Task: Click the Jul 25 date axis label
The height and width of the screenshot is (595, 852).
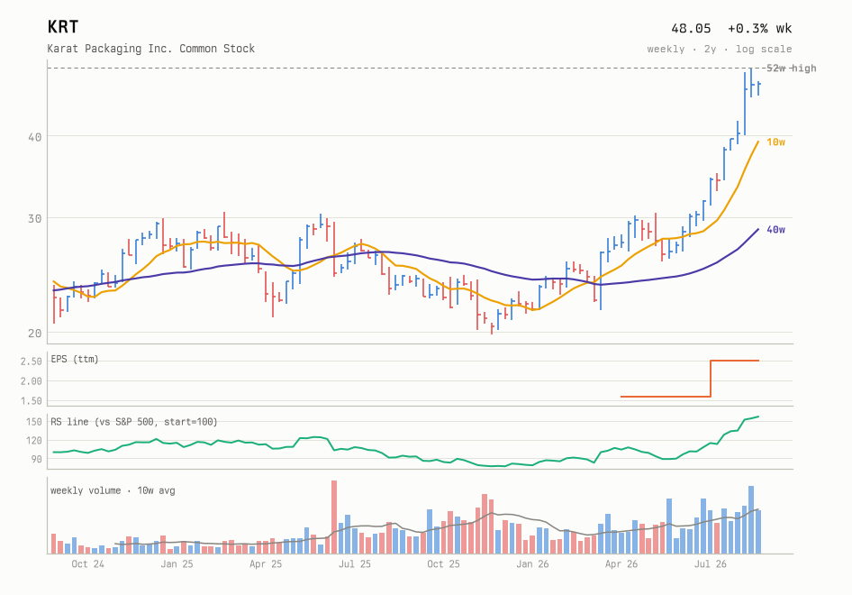Action: (354, 564)
